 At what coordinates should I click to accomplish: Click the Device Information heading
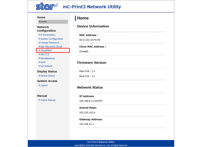point(93,26)
